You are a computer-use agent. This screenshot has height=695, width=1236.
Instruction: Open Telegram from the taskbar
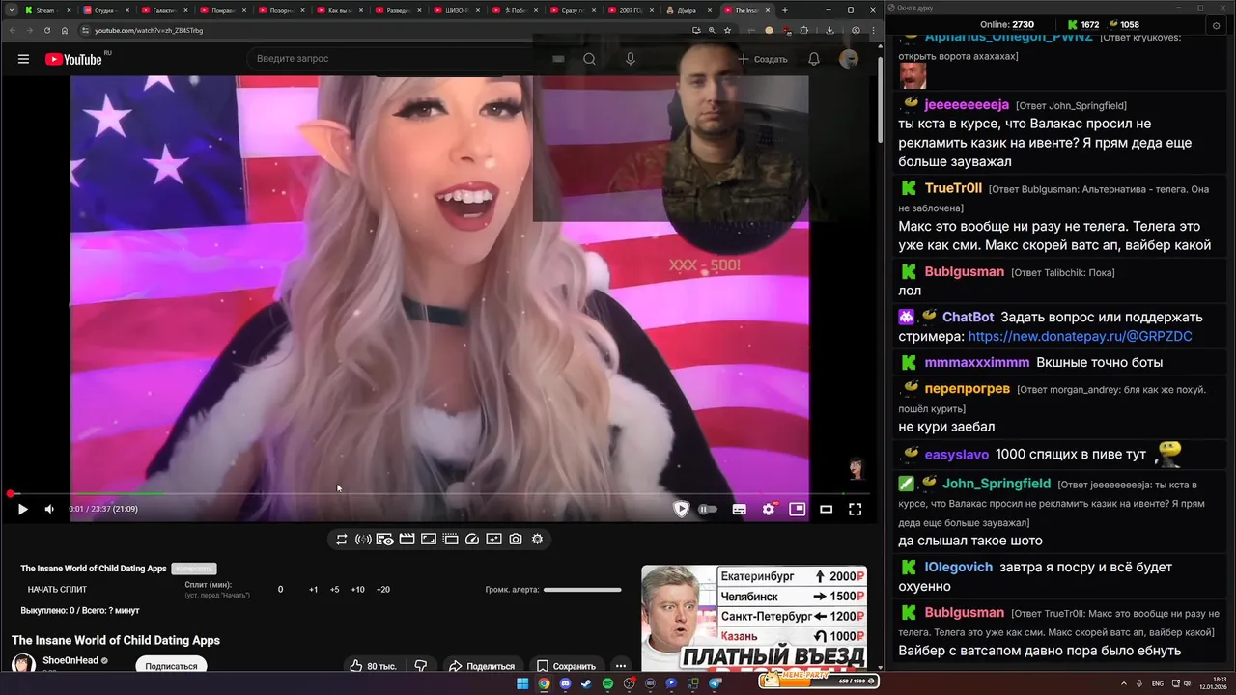click(x=716, y=683)
